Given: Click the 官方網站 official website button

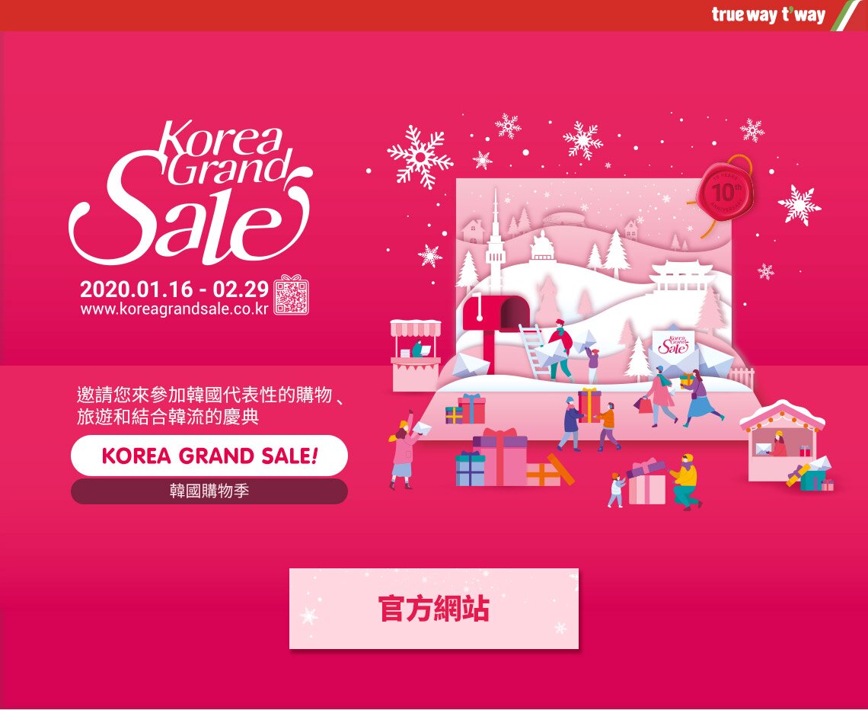Looking at the screenshot, I should pyautogui.click(x=433, y=608).
